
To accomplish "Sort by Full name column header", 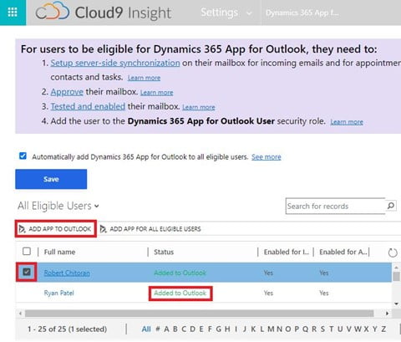I will [x=59, y=252].
